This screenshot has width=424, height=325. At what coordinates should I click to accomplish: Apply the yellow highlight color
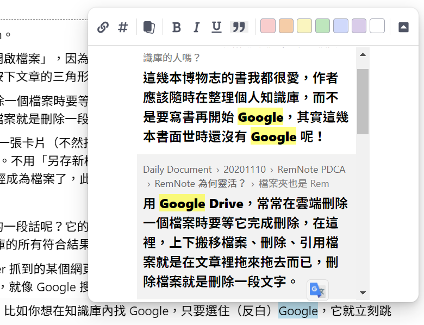(304, 26)
